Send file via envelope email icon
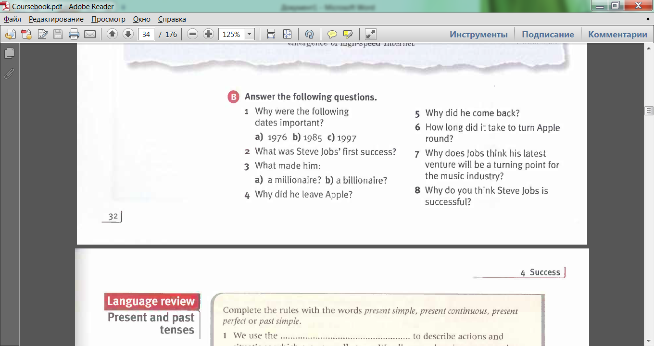Viewport: 654px width, 346px height. [x=90, y=34]
